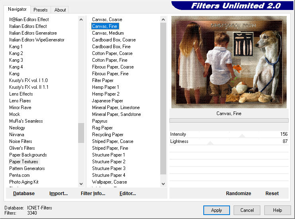Switch to the Presets tab
Screen dimensions: 295x219
click(40, 10)
